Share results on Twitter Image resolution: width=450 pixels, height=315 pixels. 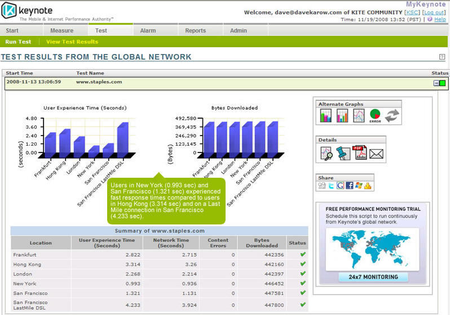pos(331,186)
